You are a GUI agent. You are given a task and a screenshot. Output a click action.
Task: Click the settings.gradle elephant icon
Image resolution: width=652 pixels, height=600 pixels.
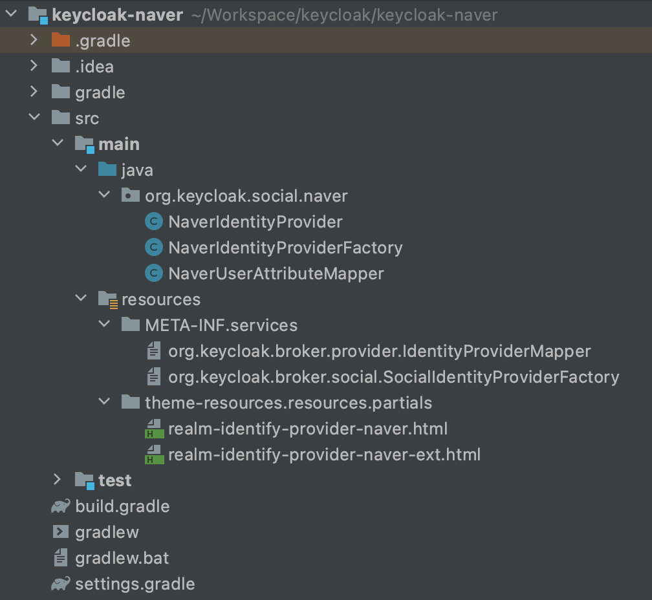60,584
